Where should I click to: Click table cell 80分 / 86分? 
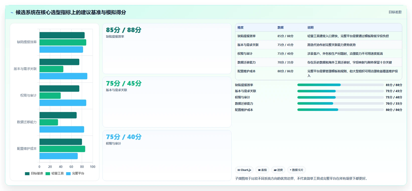285,71
